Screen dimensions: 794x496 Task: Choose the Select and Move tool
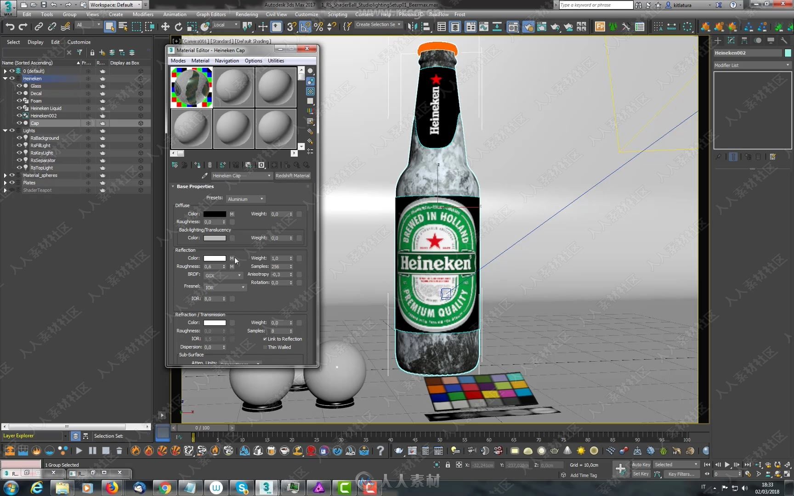[x=165, y=27]
